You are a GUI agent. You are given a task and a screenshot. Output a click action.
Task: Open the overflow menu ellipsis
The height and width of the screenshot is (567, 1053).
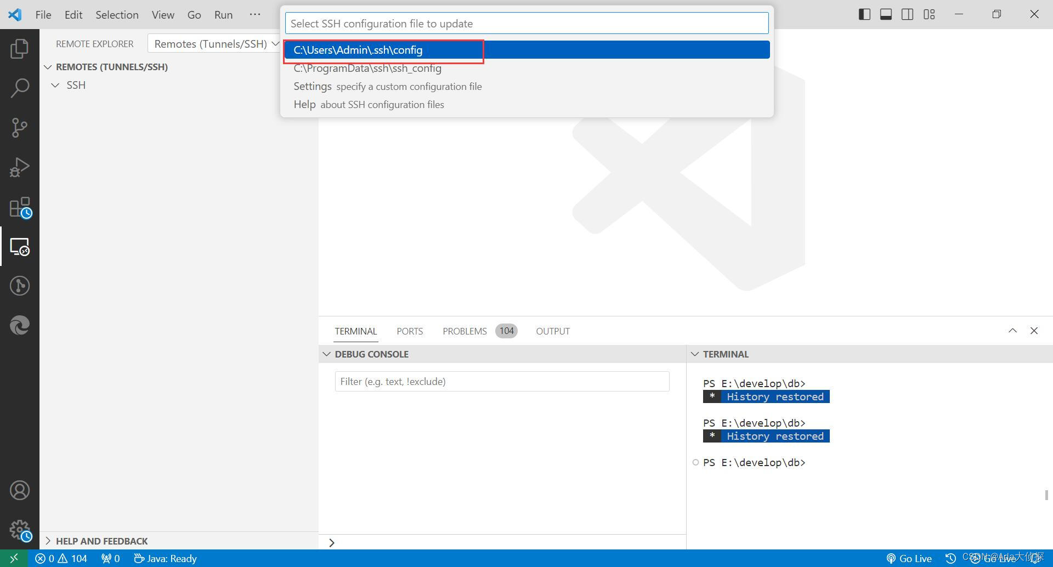pos(255,15)
